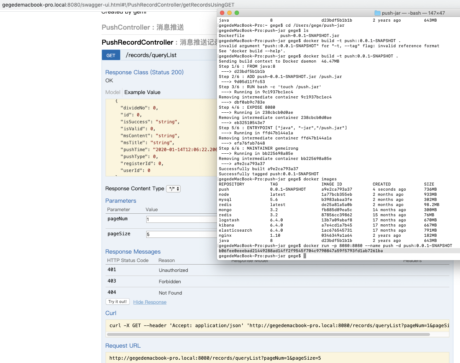Click the docker run command line in terminal
Viewport: 460px width, 363px height.
pyautogui.click(x=335, y=246)
